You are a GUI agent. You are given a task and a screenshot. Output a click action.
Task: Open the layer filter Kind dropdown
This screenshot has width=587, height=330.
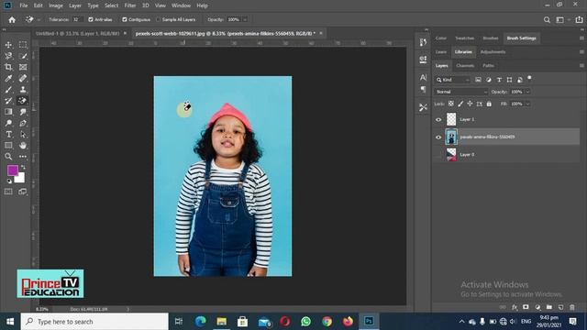pos(452,80)
